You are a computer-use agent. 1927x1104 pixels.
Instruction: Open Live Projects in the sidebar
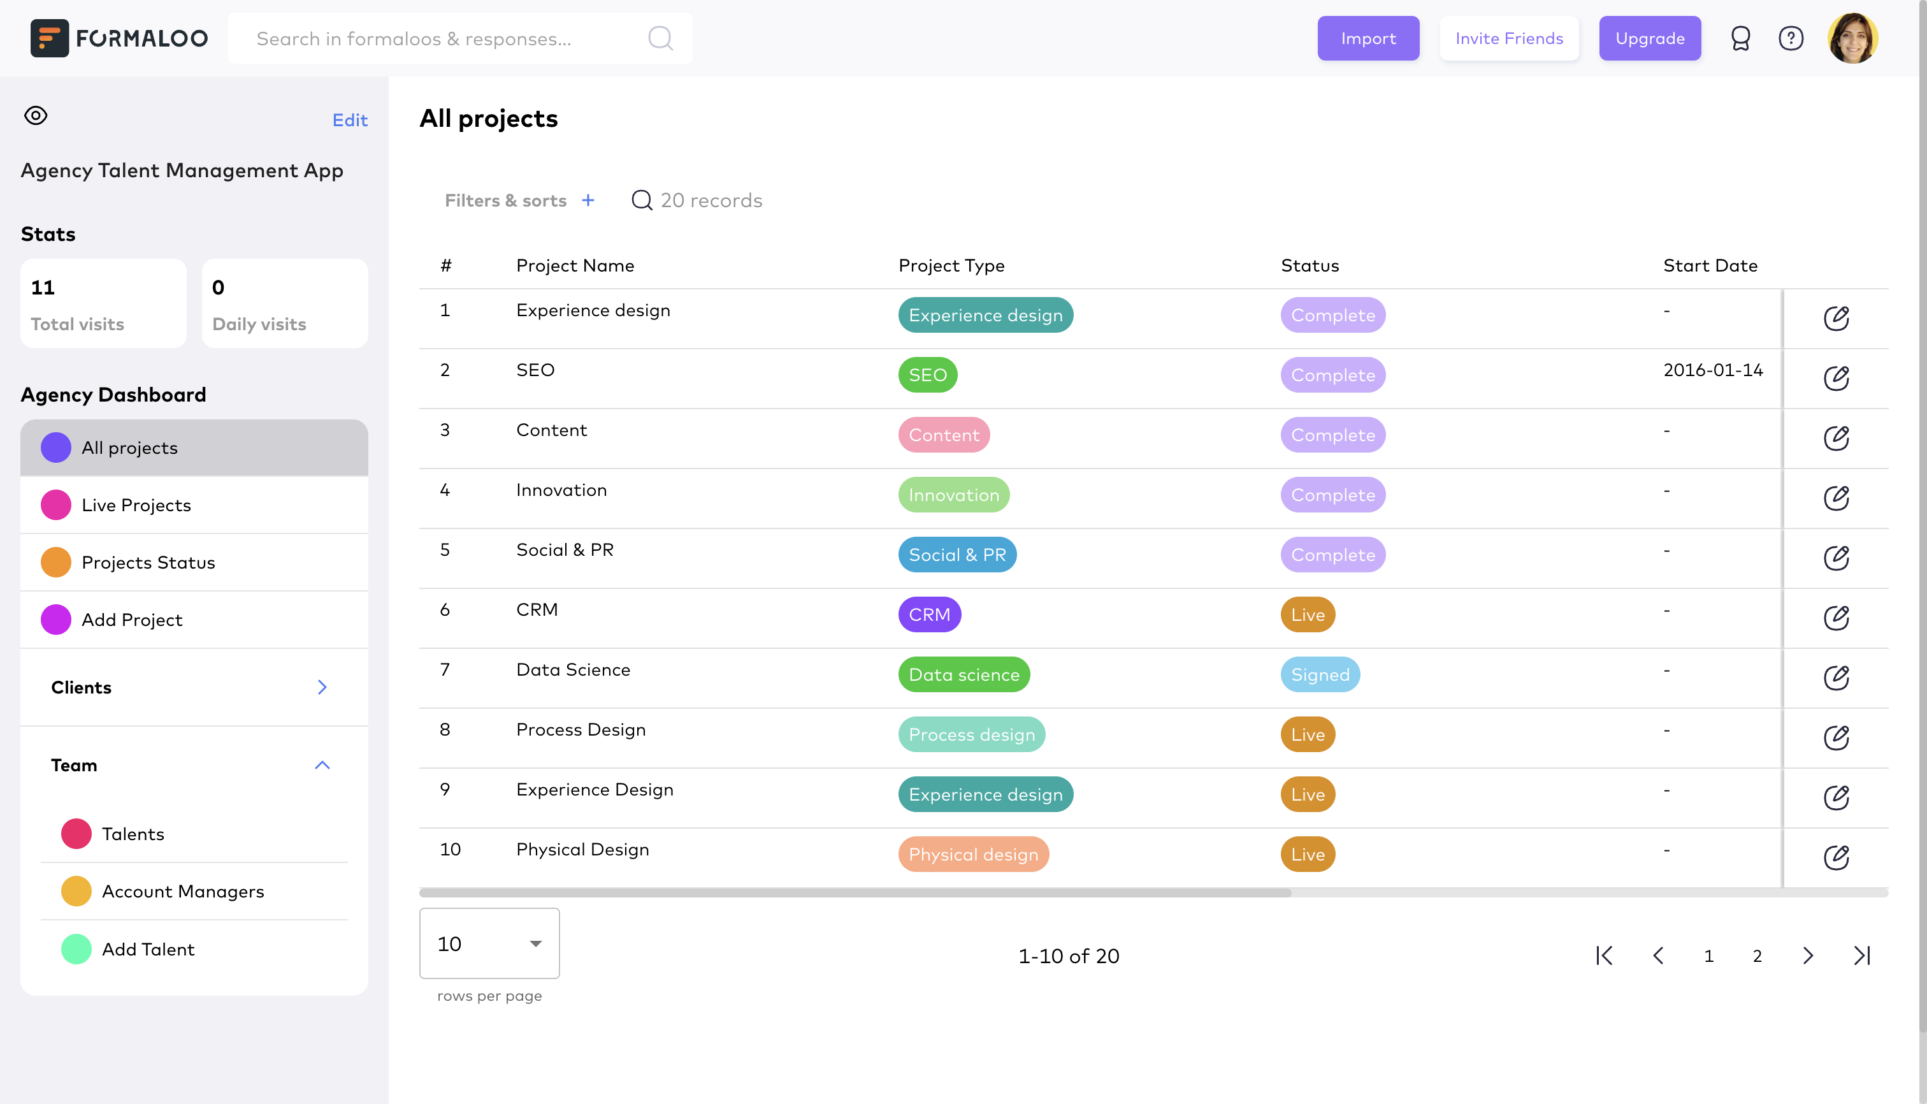tap(194, 505)
